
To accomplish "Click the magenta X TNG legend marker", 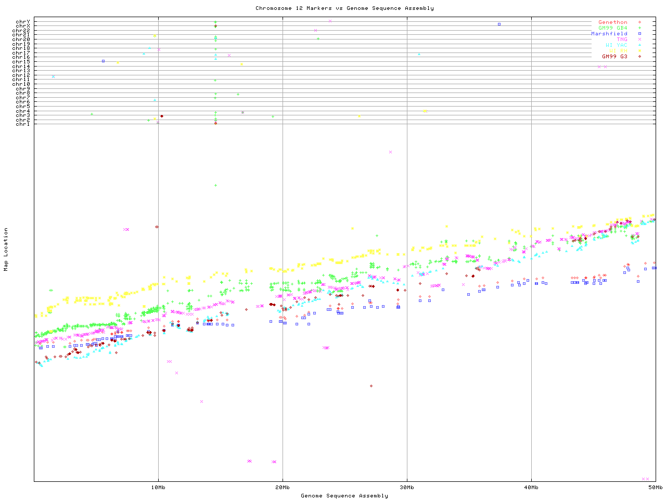I will (639, 40).
